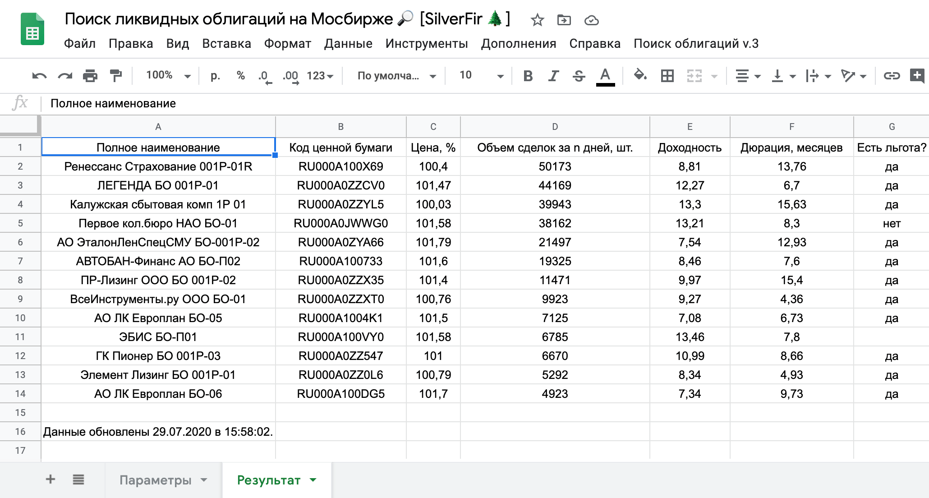Insert a comment
929x498 pixels.
(917, 75)
